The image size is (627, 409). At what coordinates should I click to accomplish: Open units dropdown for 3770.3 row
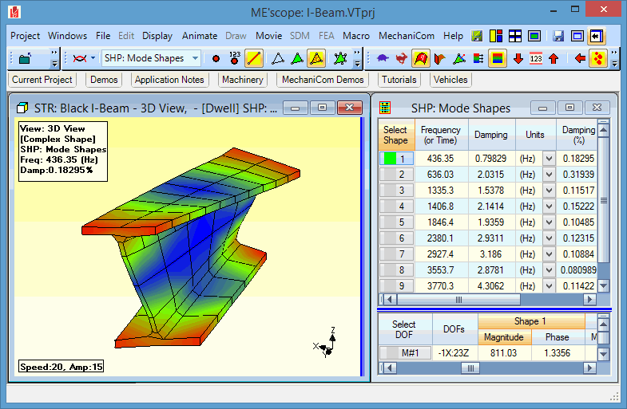549,286
